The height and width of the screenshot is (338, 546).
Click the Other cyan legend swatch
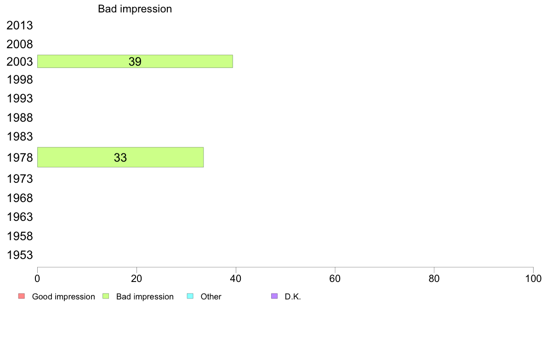[x=190, y=296]
